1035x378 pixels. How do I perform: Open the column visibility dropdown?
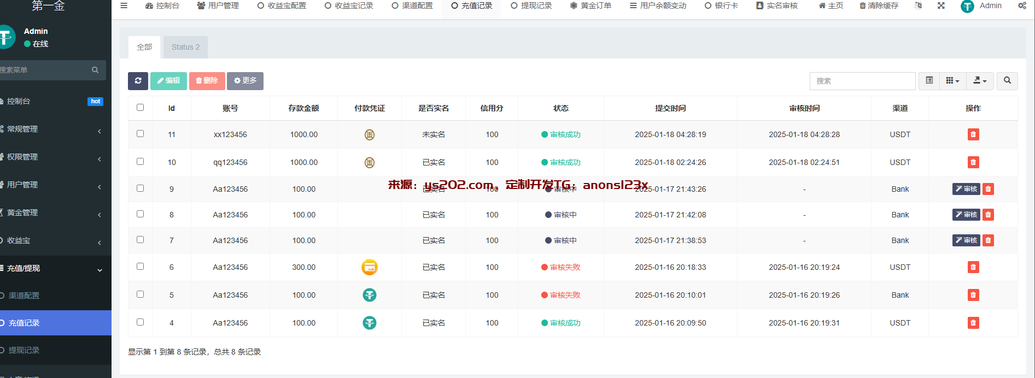(x=952, y=81)
